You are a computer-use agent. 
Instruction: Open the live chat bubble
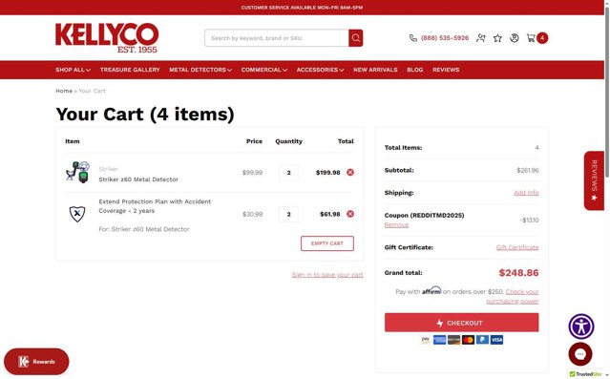(x=580, y=354)
